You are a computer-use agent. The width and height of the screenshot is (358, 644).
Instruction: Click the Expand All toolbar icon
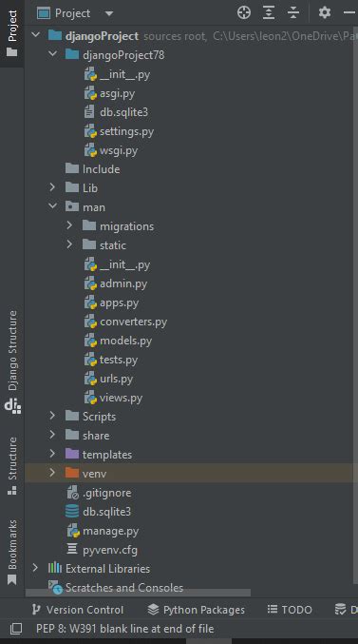[269, 12]
